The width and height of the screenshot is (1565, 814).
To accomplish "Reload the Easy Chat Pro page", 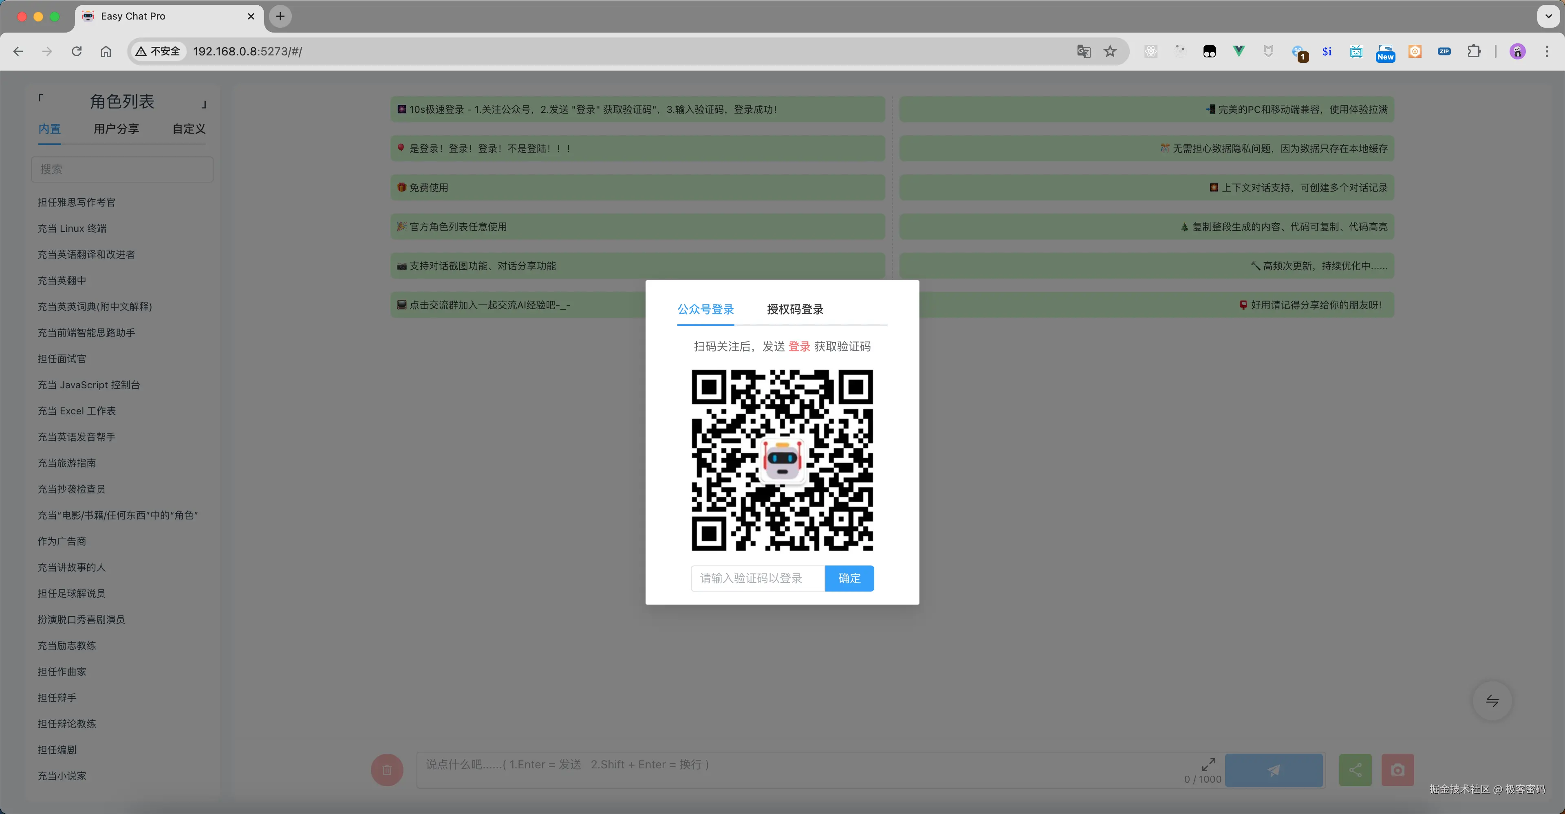I will pos(77,52).
